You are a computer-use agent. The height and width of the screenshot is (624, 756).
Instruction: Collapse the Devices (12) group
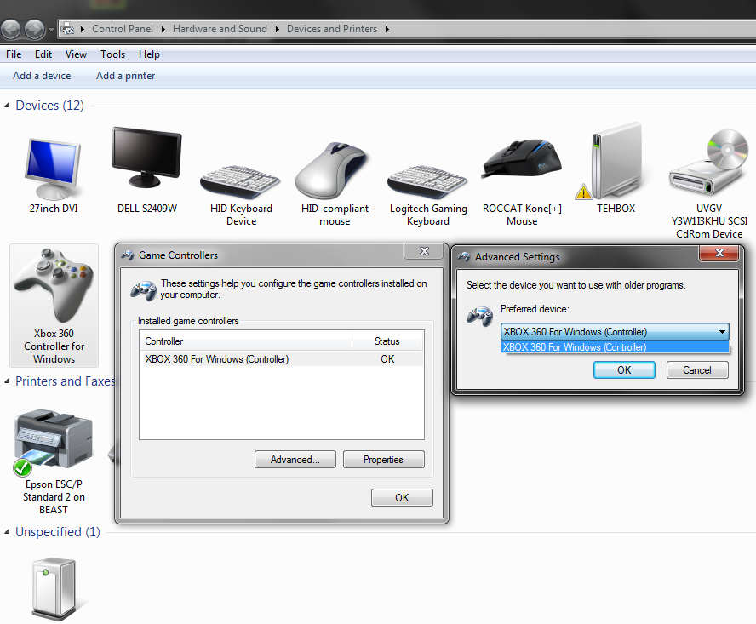[x=7, y=105]
